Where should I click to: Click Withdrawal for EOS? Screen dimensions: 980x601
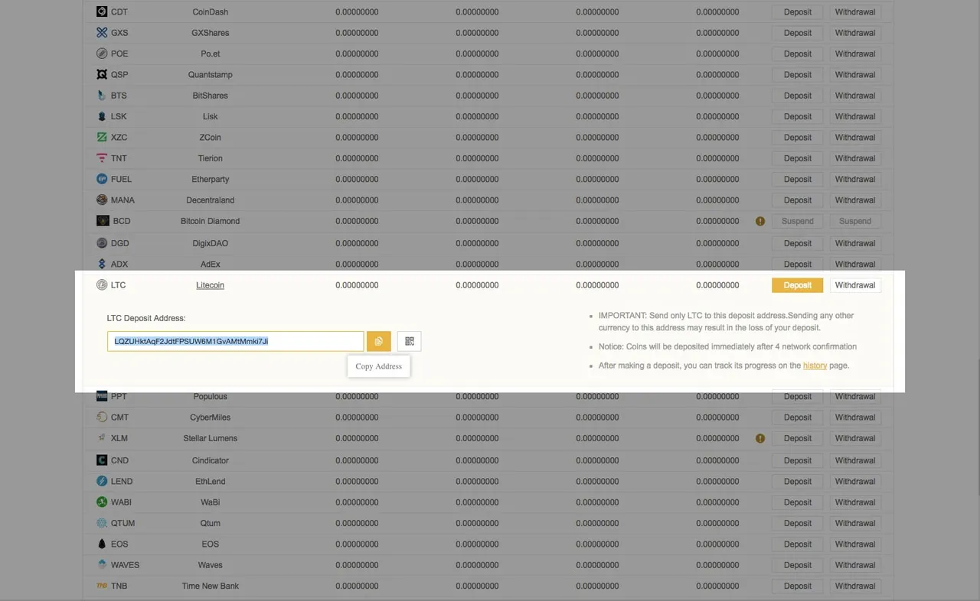click(x=855, y=544)
